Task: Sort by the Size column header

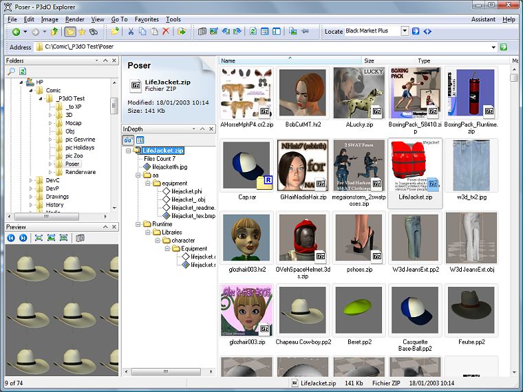Action: tap(388, 61)
